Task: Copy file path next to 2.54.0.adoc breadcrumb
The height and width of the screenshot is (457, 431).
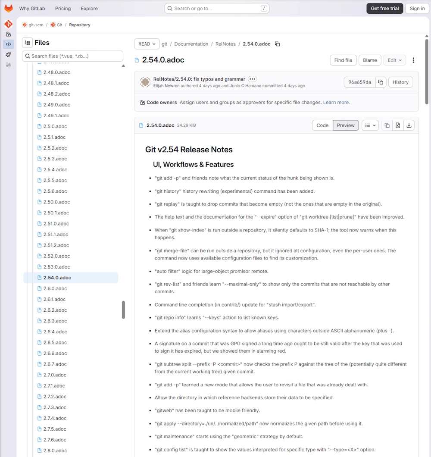Action: [x=277, y=44]
